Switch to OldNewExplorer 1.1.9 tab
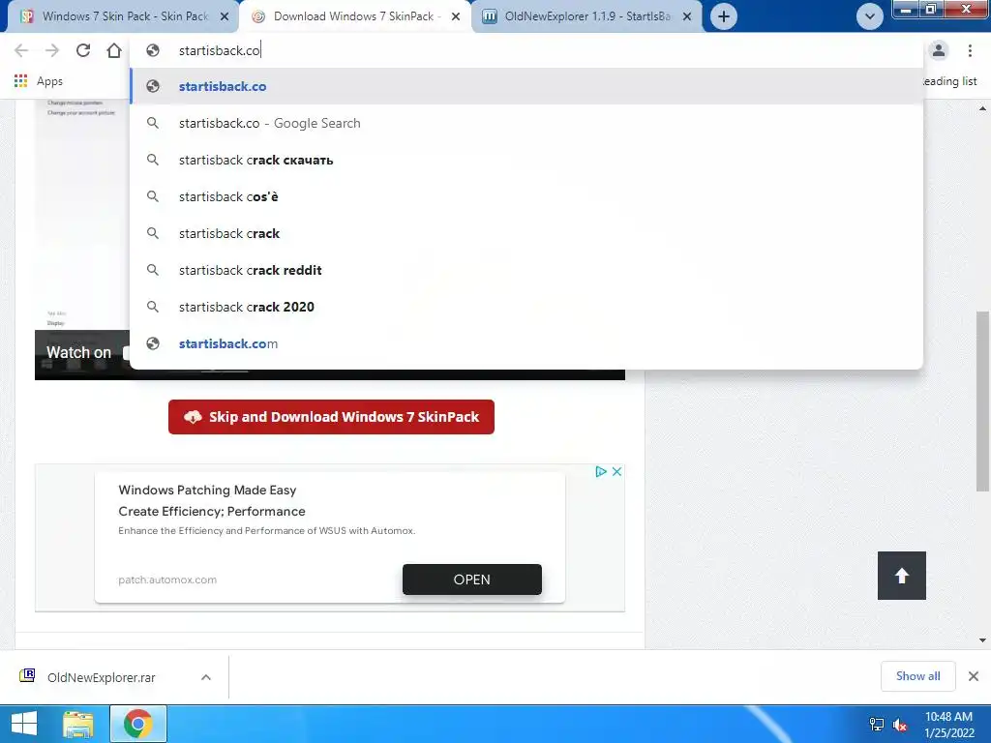 [x=586, y=16]
